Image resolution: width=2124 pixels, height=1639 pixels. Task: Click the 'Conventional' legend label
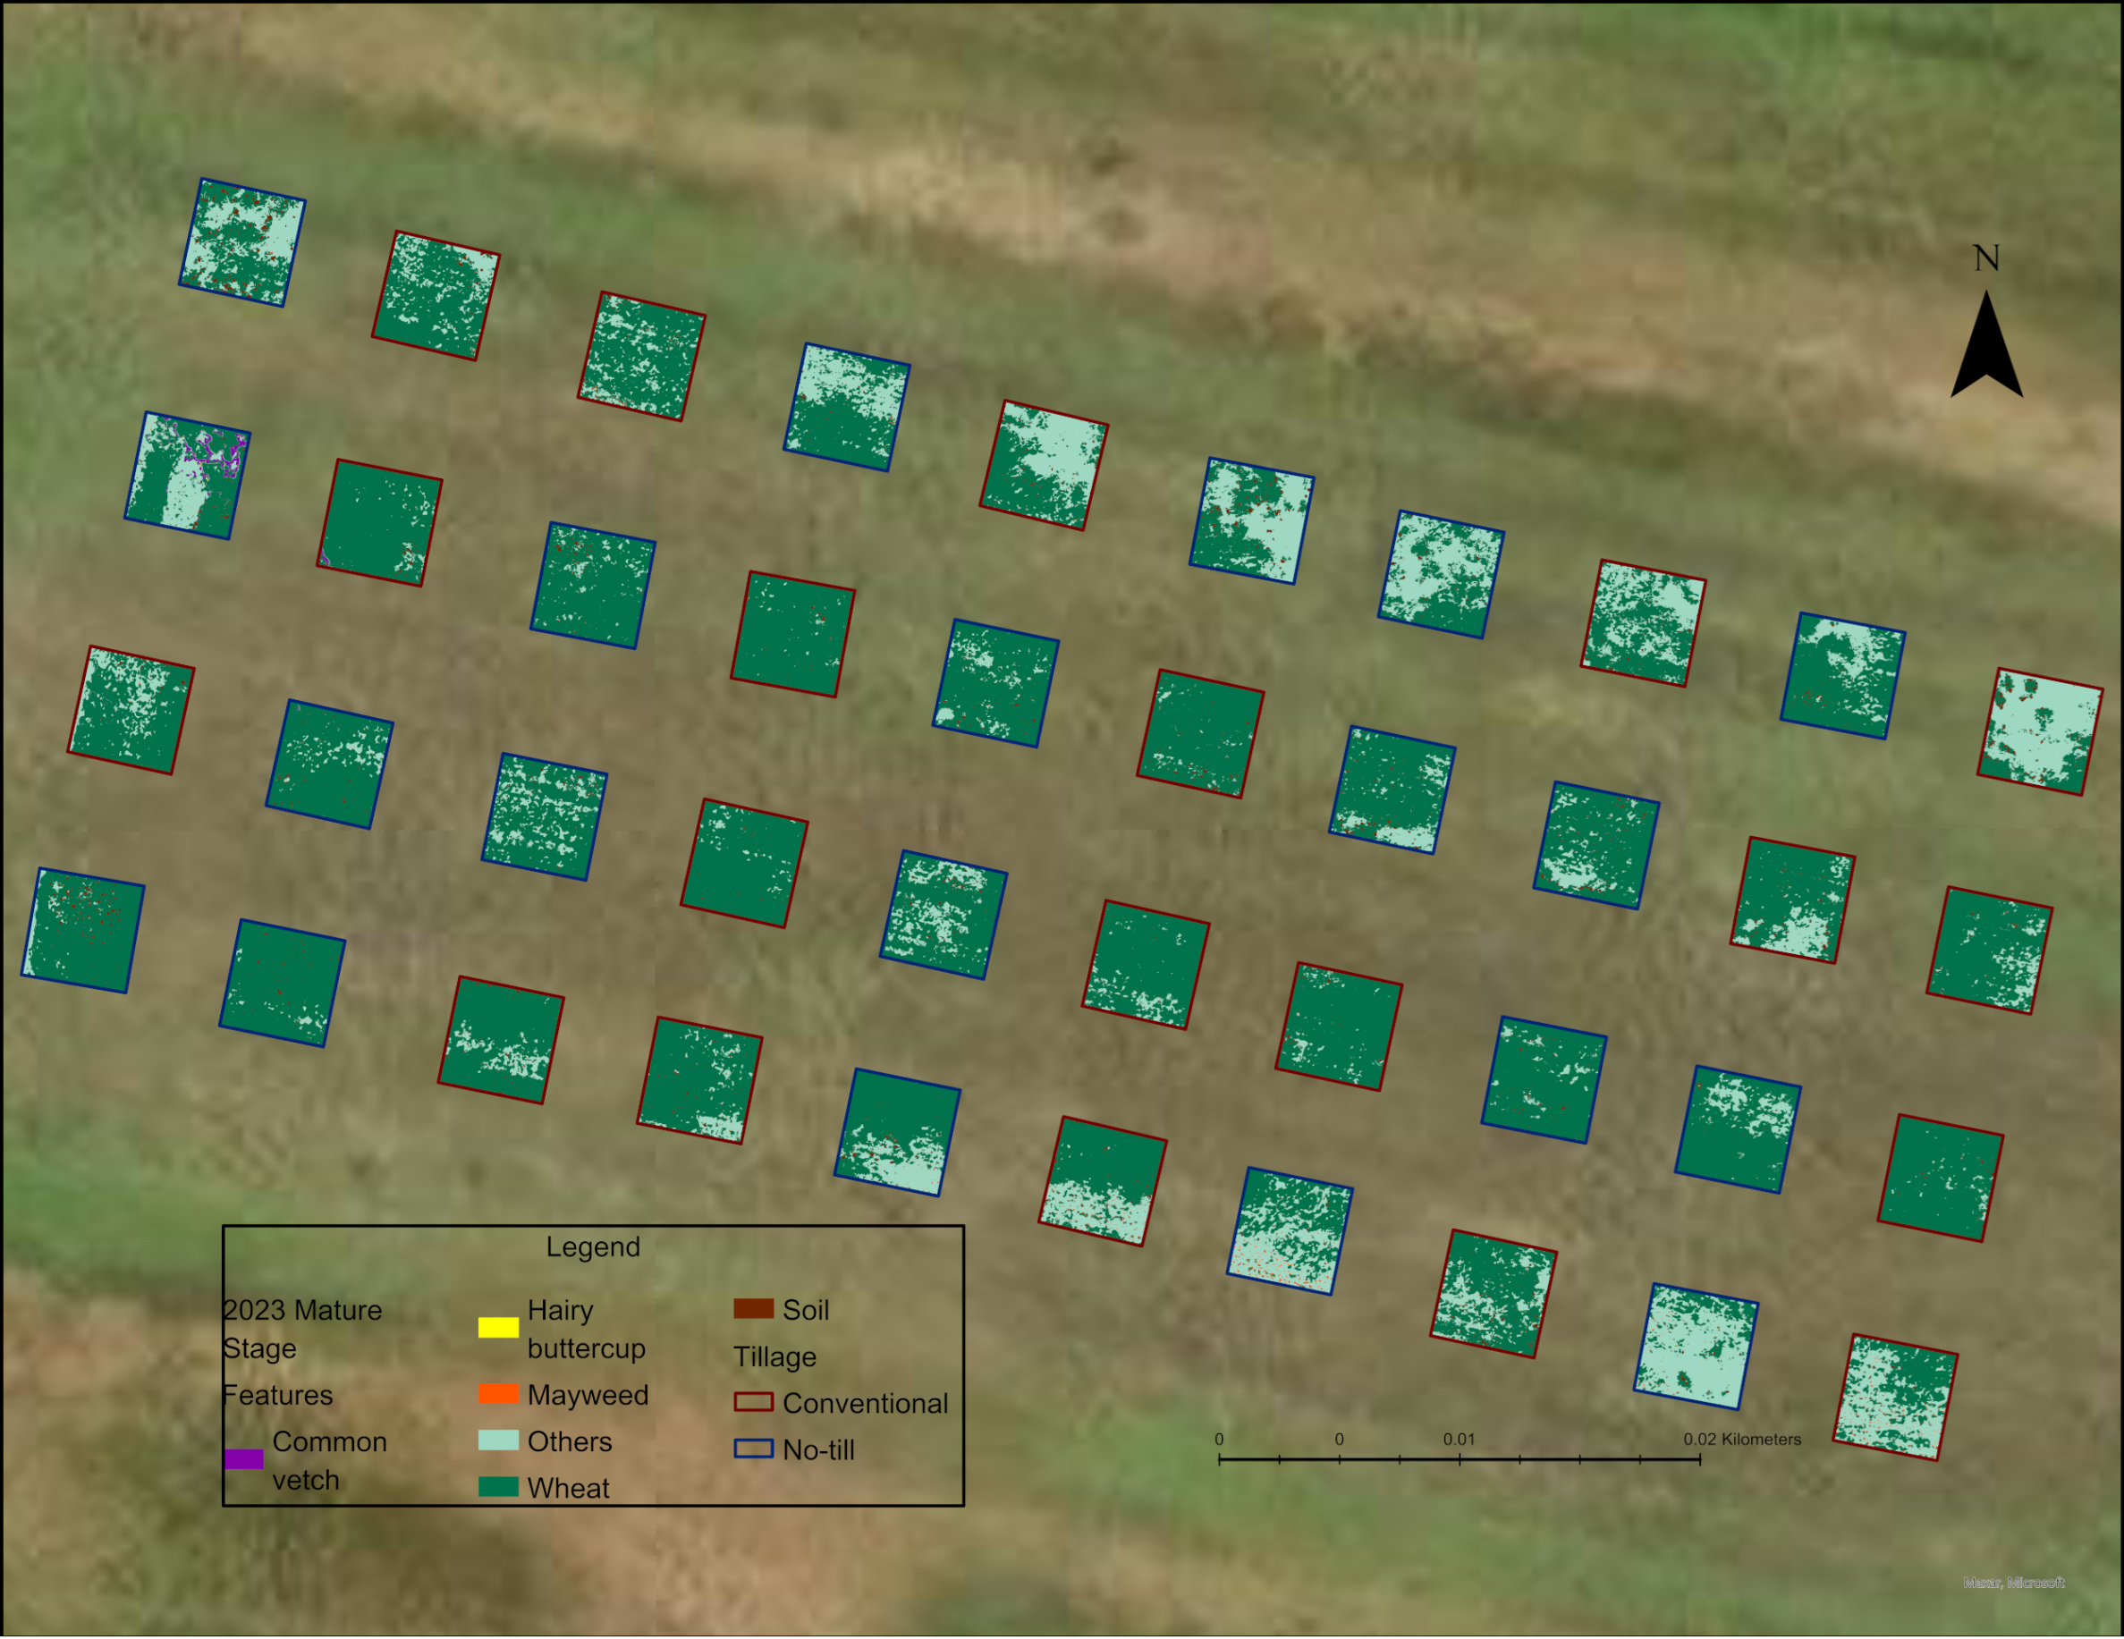[866, 1404]
